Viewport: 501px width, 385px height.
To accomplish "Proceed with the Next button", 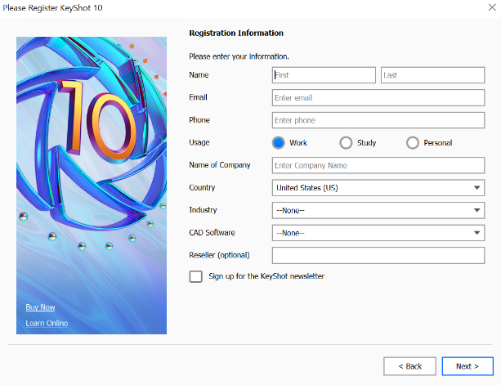I will tap(467, 366).
